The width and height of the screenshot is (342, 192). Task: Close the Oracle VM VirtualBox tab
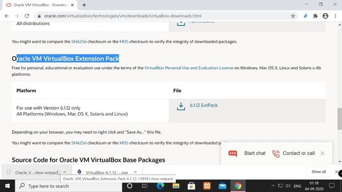pos(72,5)
